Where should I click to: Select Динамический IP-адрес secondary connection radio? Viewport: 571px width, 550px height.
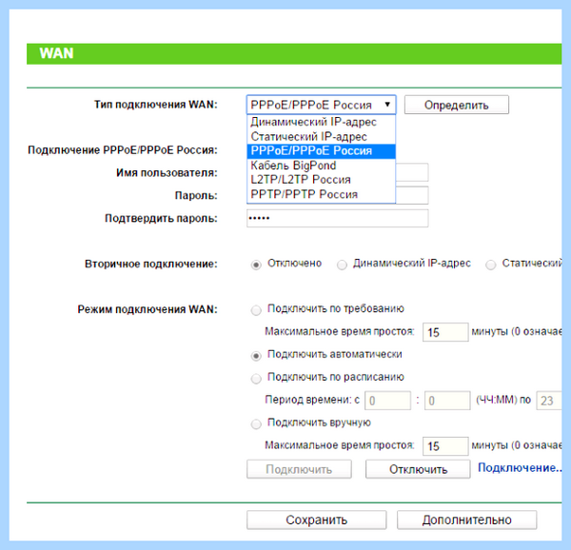[x=342, y=265]
